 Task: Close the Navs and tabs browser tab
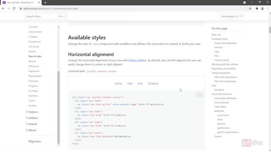tap(39, 3)
